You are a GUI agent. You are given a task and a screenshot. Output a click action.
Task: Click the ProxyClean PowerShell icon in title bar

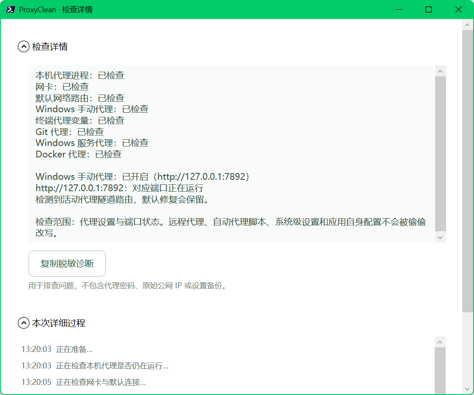pyautogui.click(x=10, y=9)
